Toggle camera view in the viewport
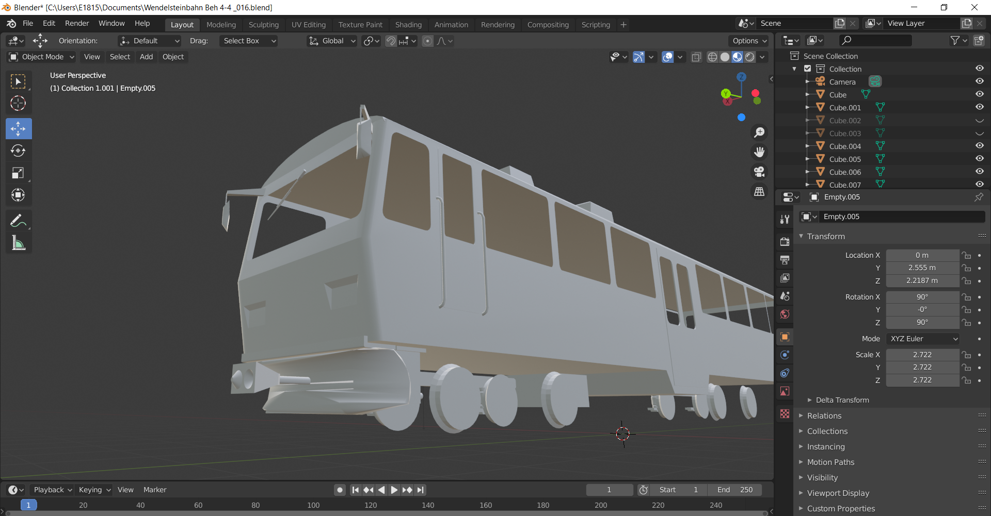This screenshot has height=516, width=991. pos(759,172)
